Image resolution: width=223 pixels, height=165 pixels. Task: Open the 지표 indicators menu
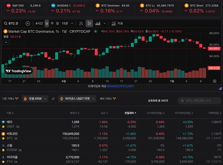(x=117, y=23)
